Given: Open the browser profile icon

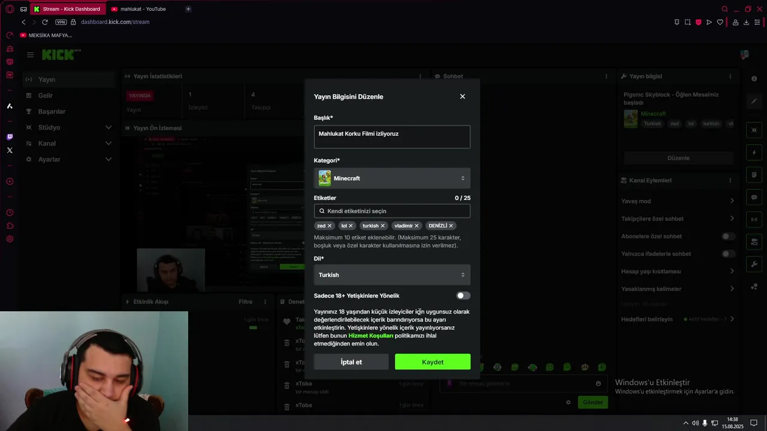Looking at the screenshot, I should (735, 22).
